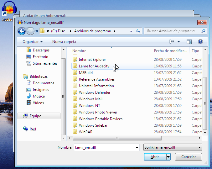Click the Back navigation arrow
212x169 pixels.
click(22, 31)
